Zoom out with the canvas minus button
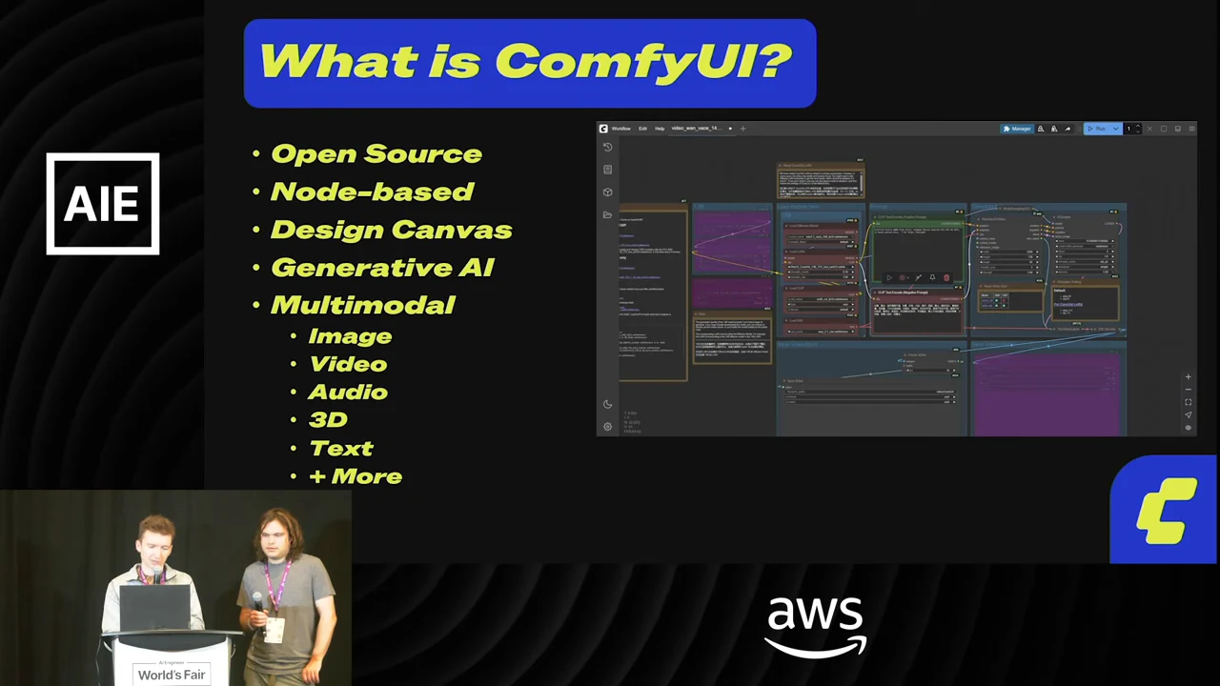This screenshot has height=686, width=1220. (1189, 390)
